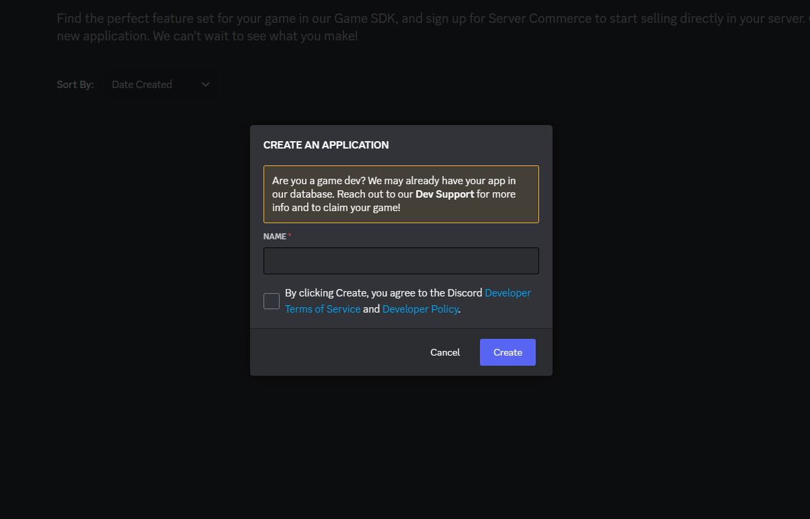Click the Create button
Viewport: 810px width, 519px height.
[508, 352]
